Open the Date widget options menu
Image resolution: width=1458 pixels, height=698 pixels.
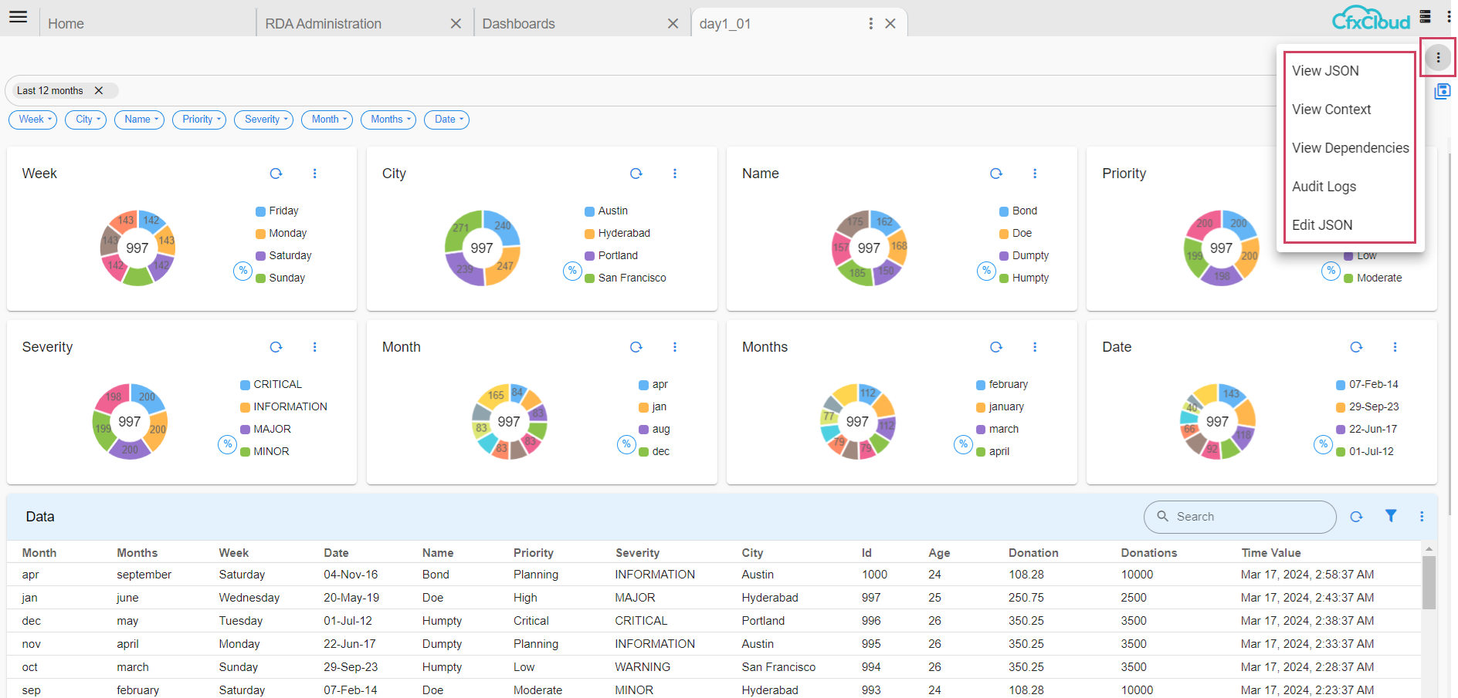pos(1394,347)
